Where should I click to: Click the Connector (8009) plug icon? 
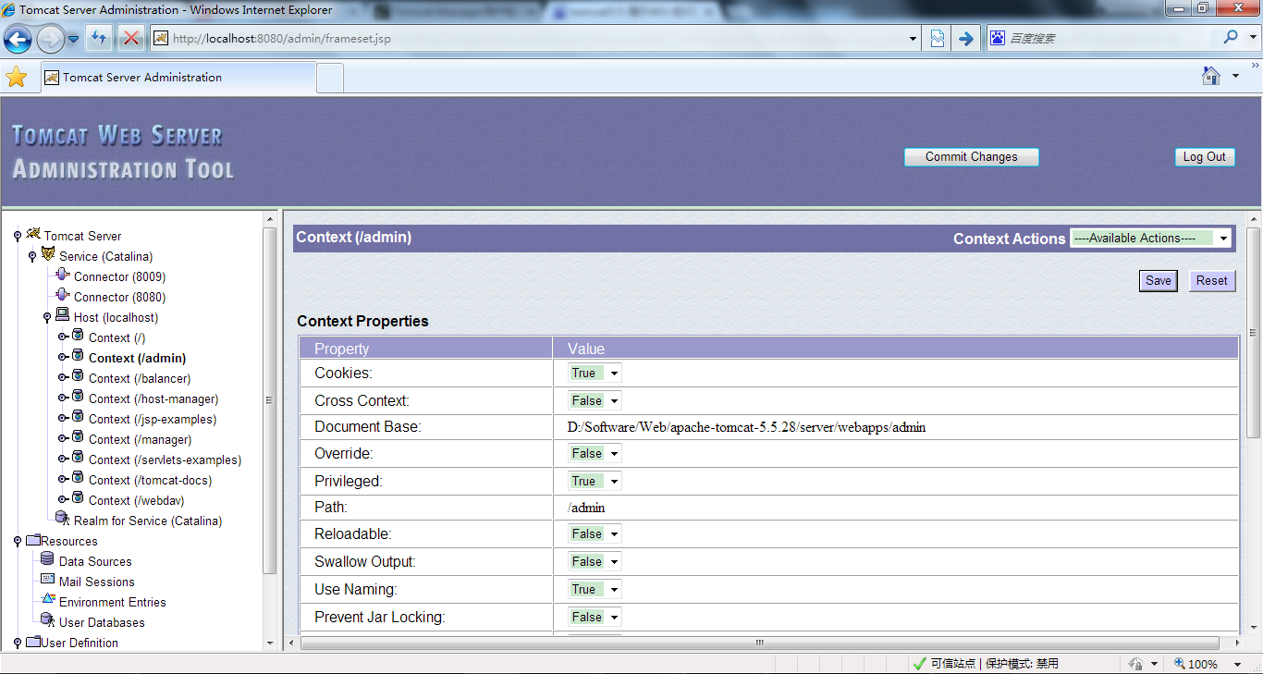[x=63, y=275]
